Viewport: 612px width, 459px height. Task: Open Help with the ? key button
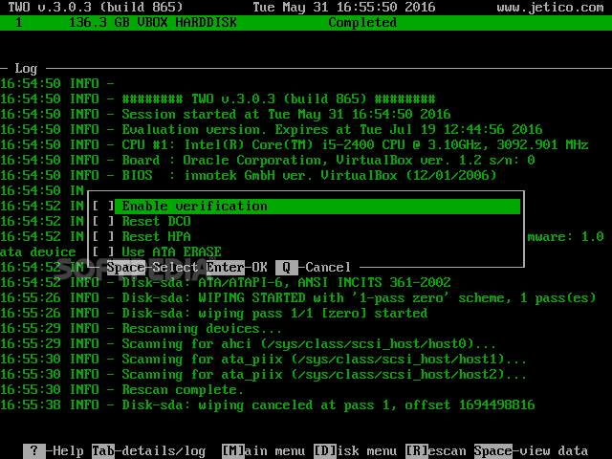pyautogui.click(x=54, y=451)
